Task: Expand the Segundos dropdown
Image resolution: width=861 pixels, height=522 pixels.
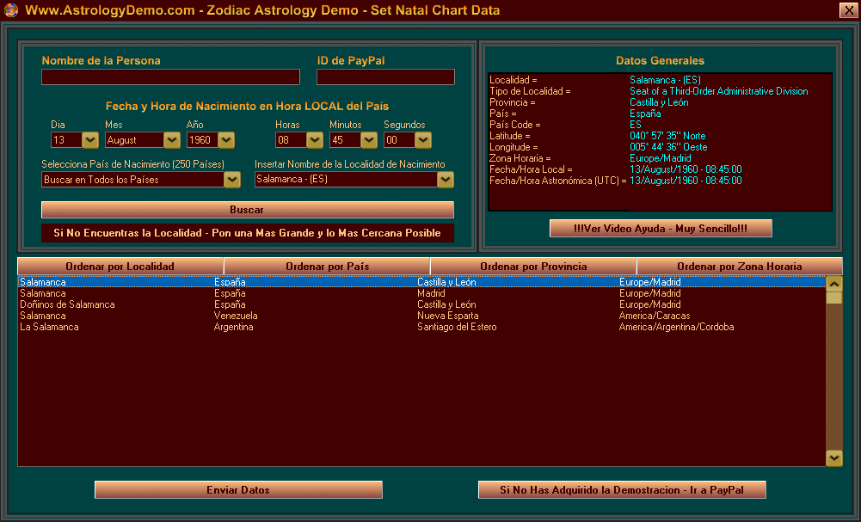Action: [422, 140]
